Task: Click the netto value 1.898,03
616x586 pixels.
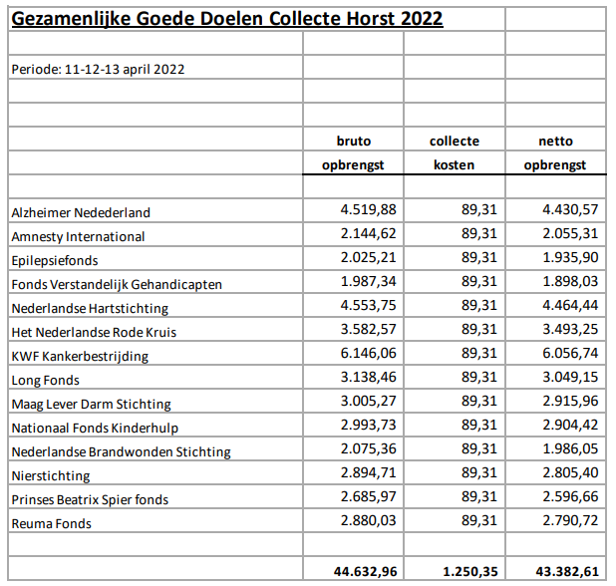Action: pyautogui.click(x=570, y=282)
